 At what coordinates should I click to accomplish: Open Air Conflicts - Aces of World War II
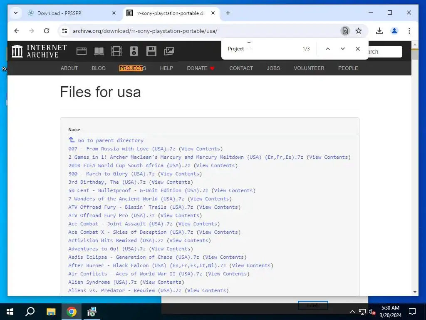coord(135,274)
